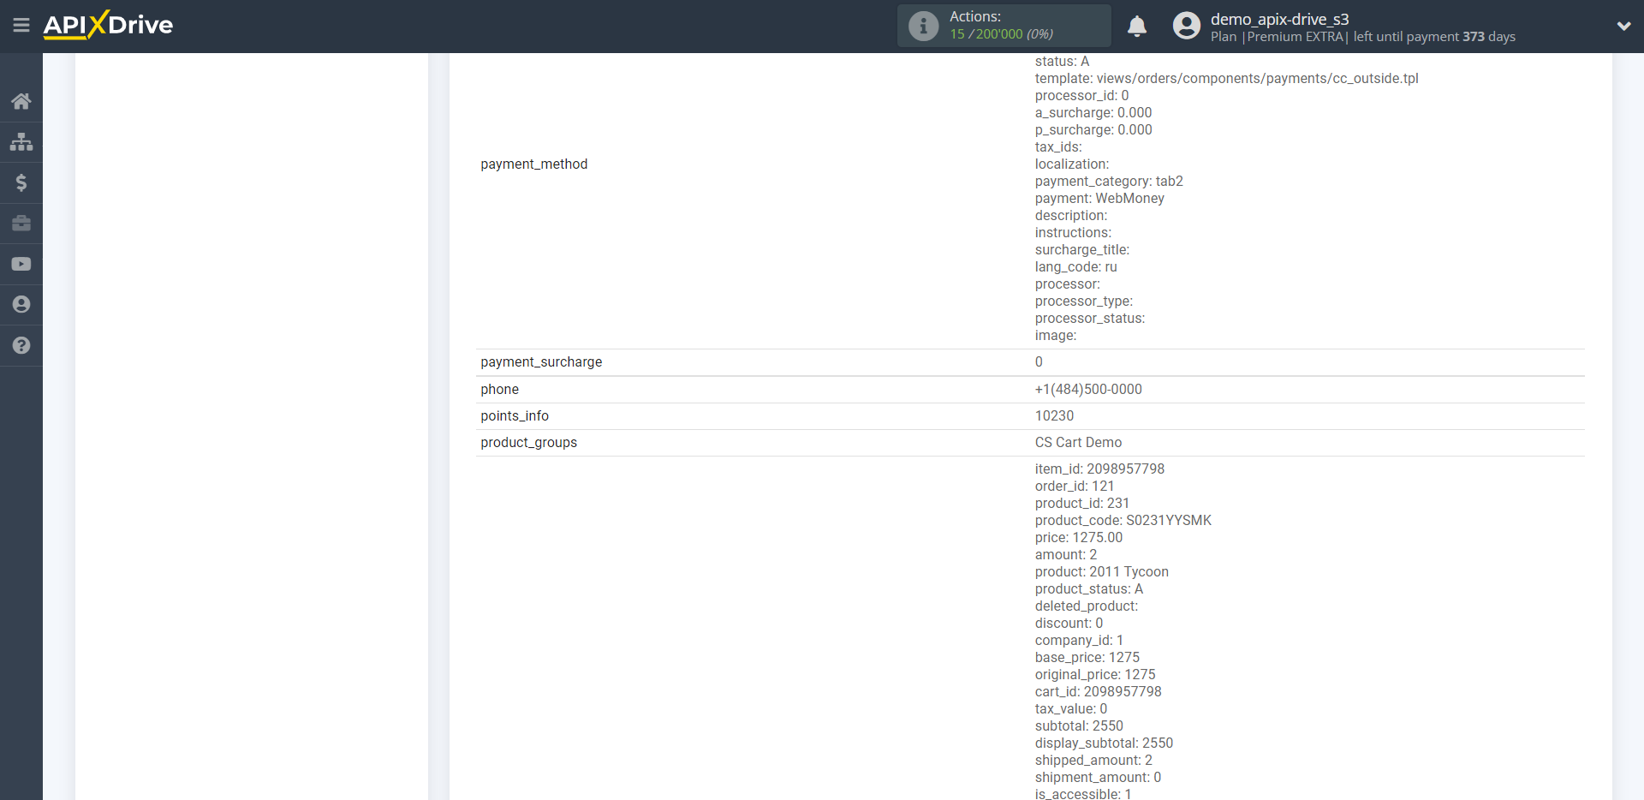Open the help question mark icon
The width and height of the screenshot is (1644, 800).
coord(21,345)
